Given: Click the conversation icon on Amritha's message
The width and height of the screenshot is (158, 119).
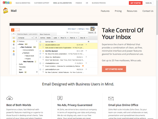Looking at the screenshot, I should click(40, 54).
